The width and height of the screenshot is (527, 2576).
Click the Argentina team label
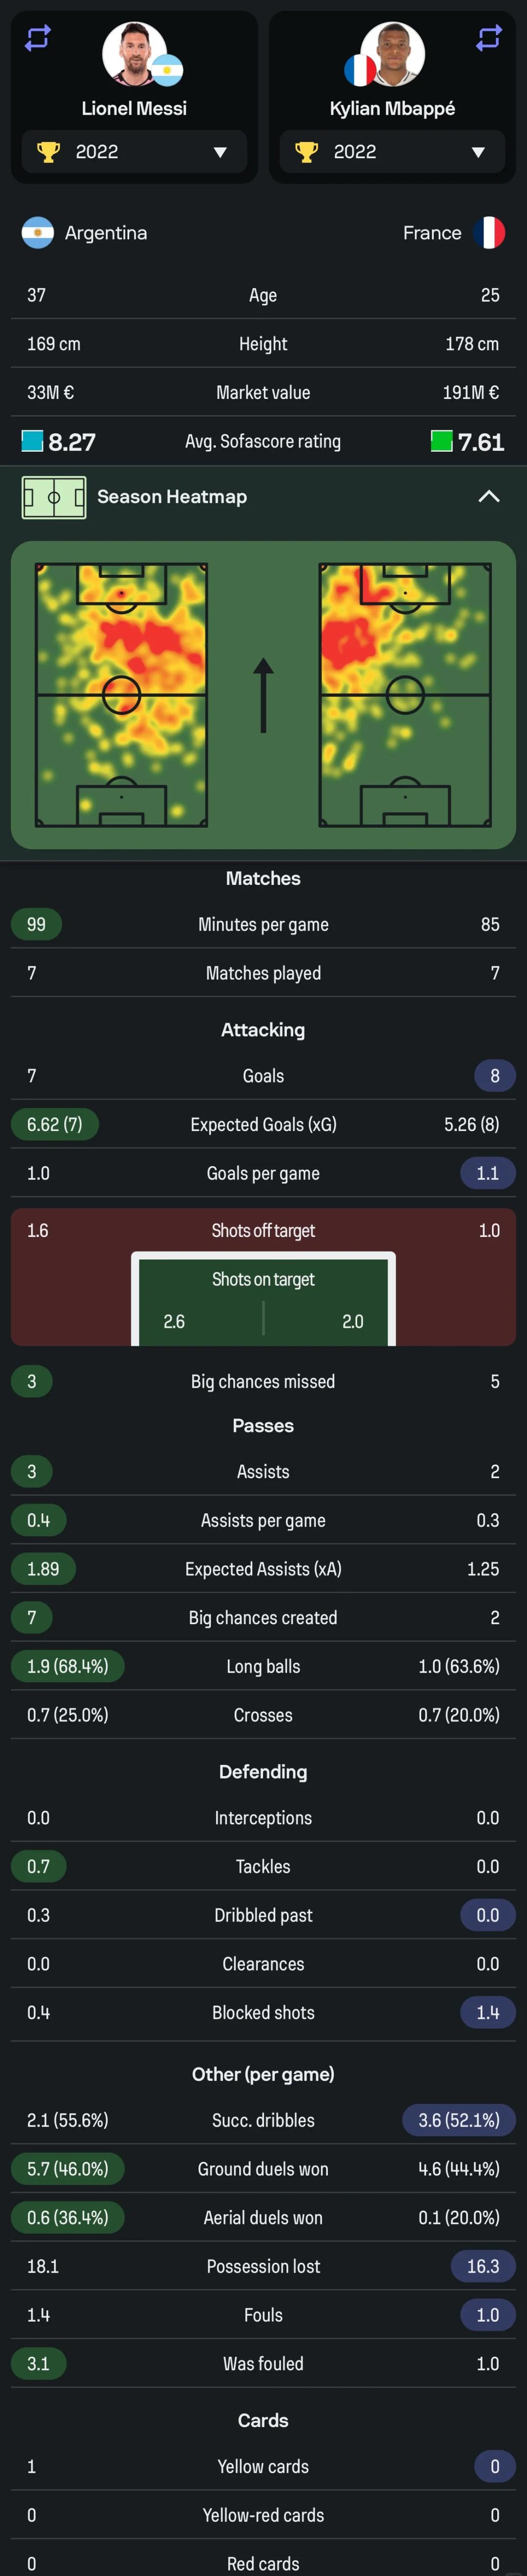point(106,233)
